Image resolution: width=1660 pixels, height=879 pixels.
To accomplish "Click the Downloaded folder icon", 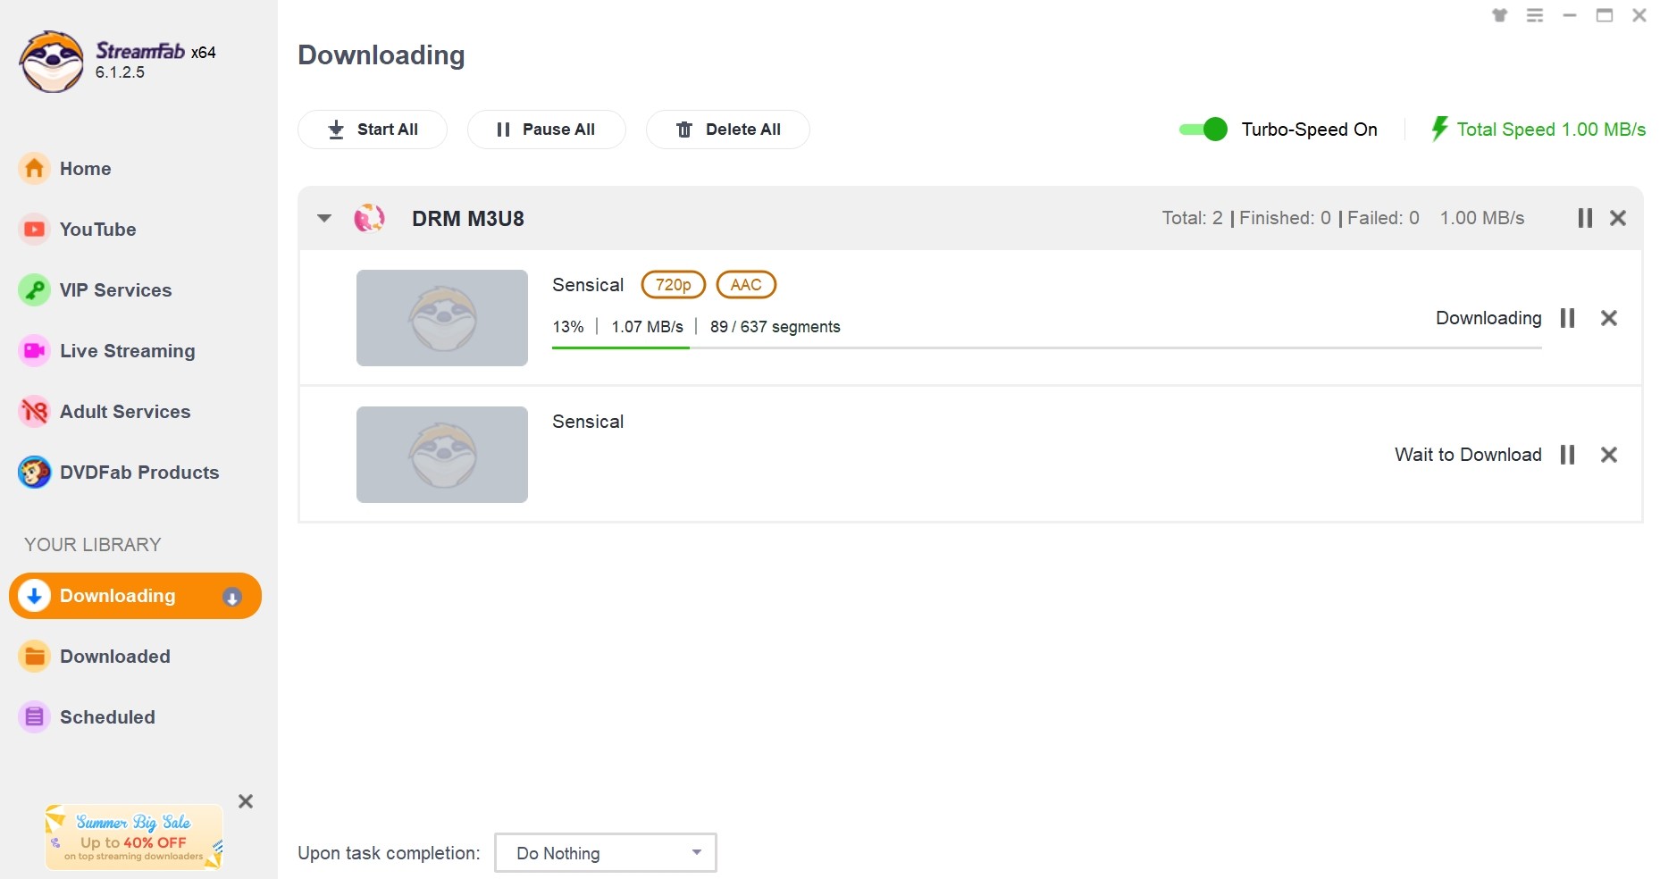I will pyautogui.click(x=34, y=657).
